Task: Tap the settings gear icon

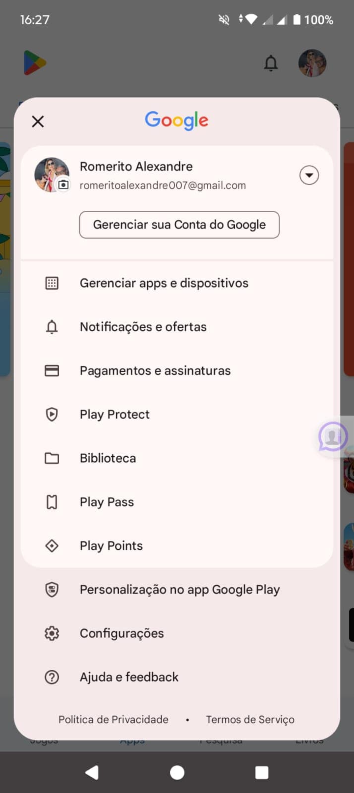Action: tap(52, 633)
